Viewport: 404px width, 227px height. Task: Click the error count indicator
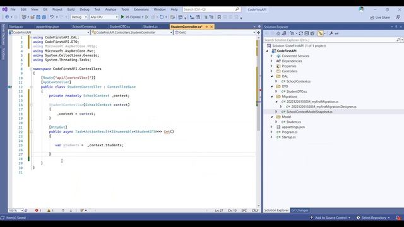(38, 210)
